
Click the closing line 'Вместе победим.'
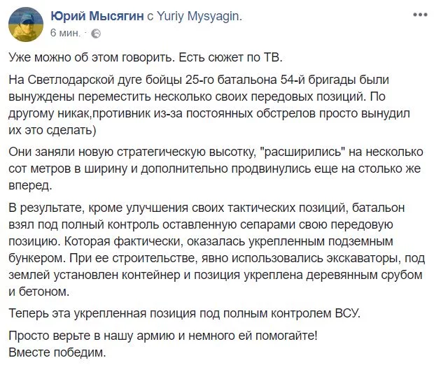(57, 352)
